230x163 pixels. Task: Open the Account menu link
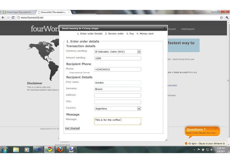[x=172, y=29]
